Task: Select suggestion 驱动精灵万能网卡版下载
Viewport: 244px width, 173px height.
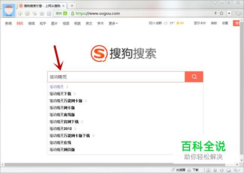Action: (x=70, y=136)
